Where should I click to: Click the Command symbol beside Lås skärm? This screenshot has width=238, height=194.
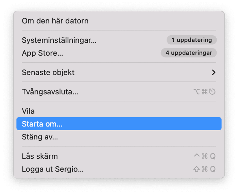(205, 156)
